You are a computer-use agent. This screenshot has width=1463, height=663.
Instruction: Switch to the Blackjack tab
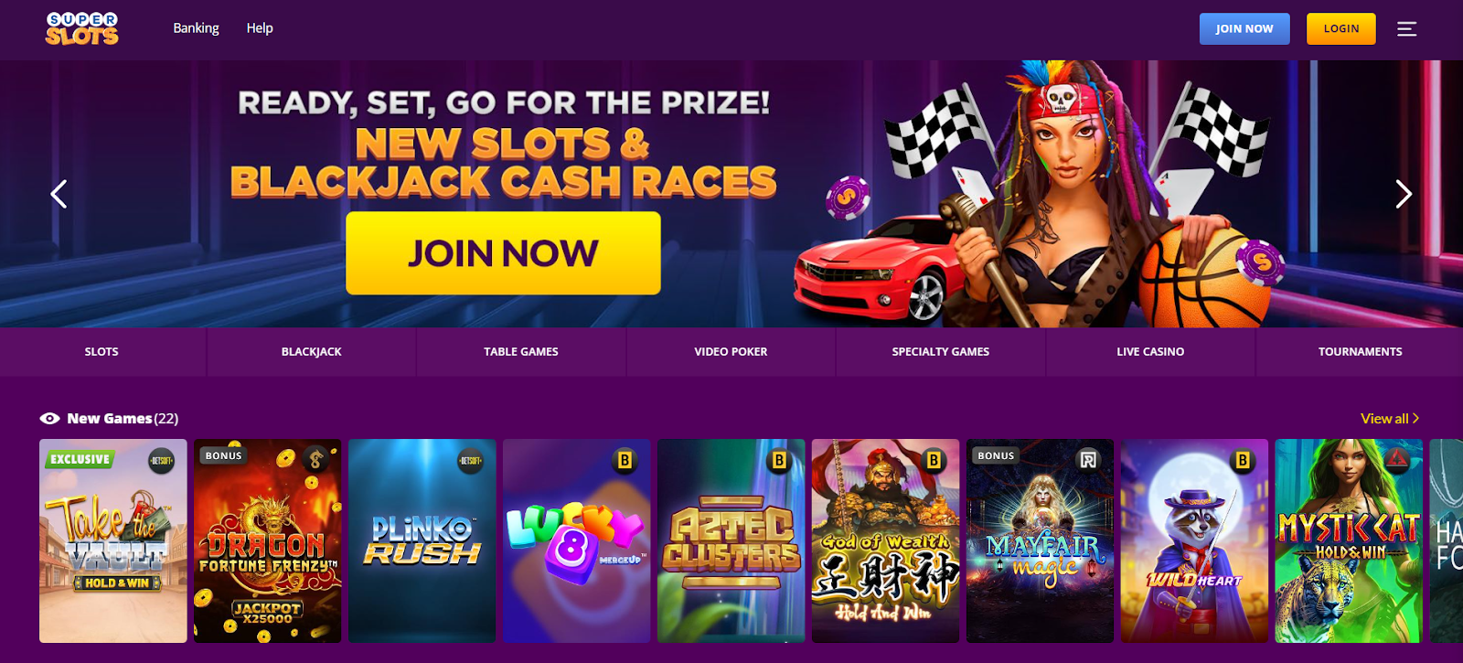point(312,351)
